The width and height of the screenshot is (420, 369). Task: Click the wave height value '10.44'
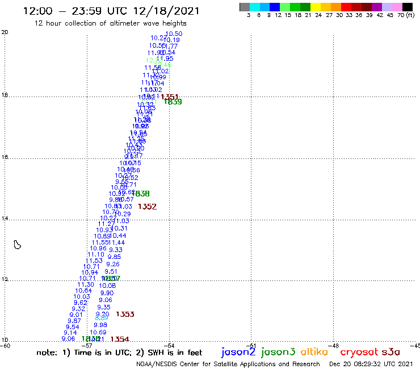coord(118,236)
